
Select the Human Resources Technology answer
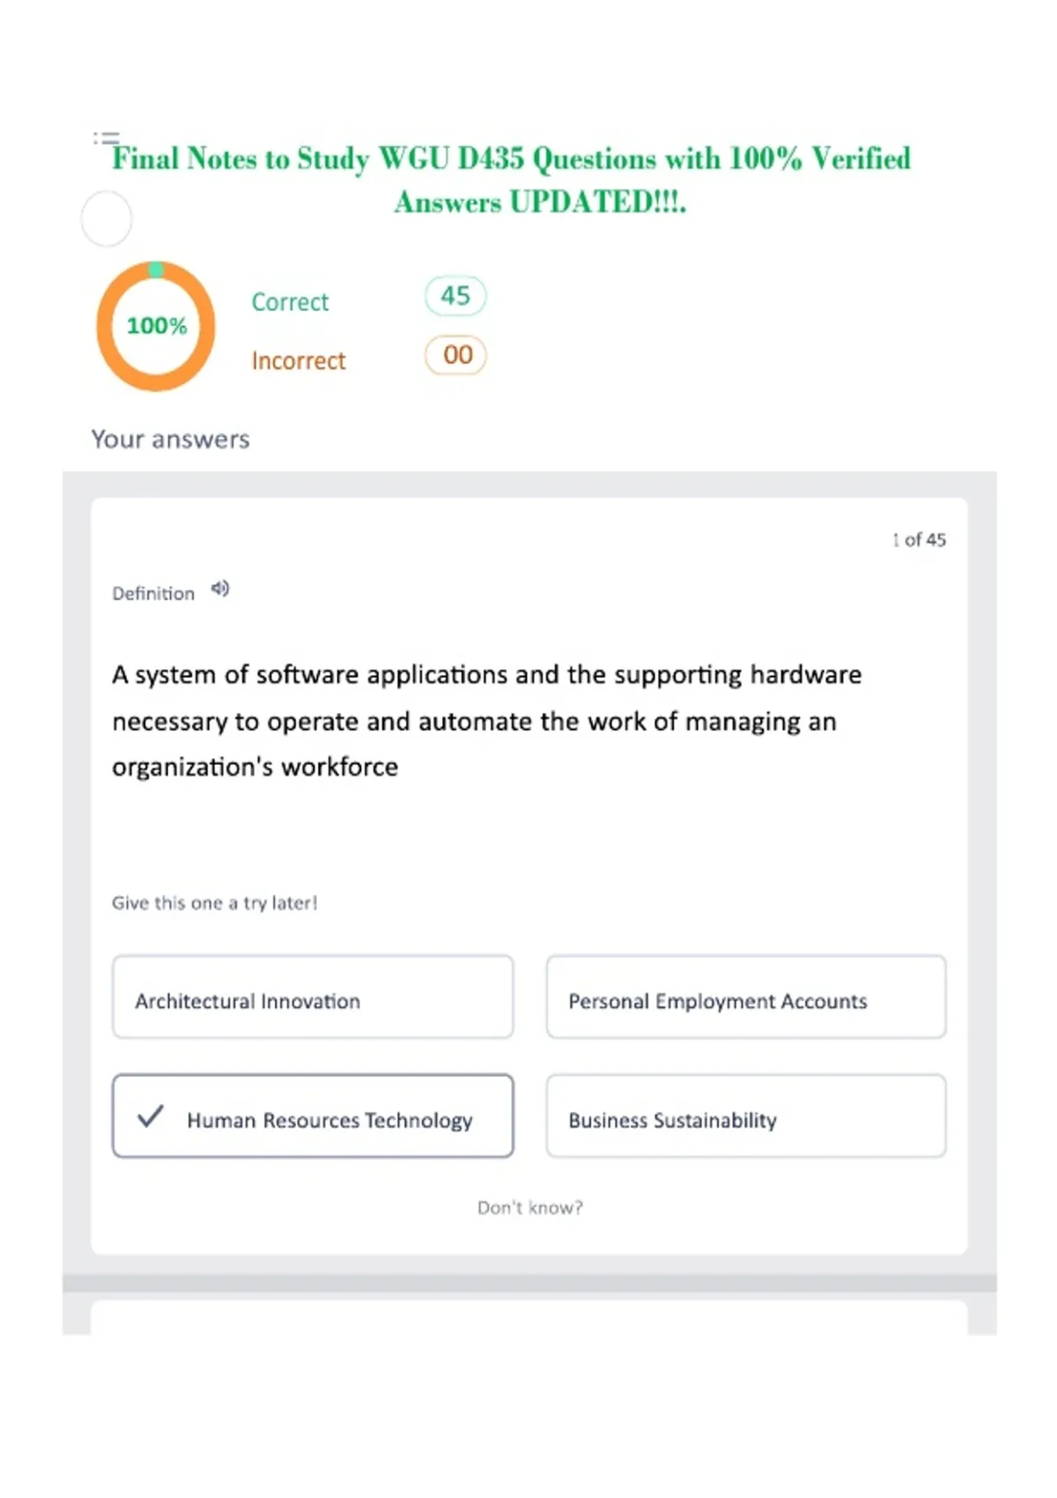point(313,1116)
